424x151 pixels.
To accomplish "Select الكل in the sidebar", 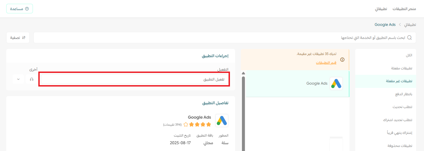I will (409, 55).
